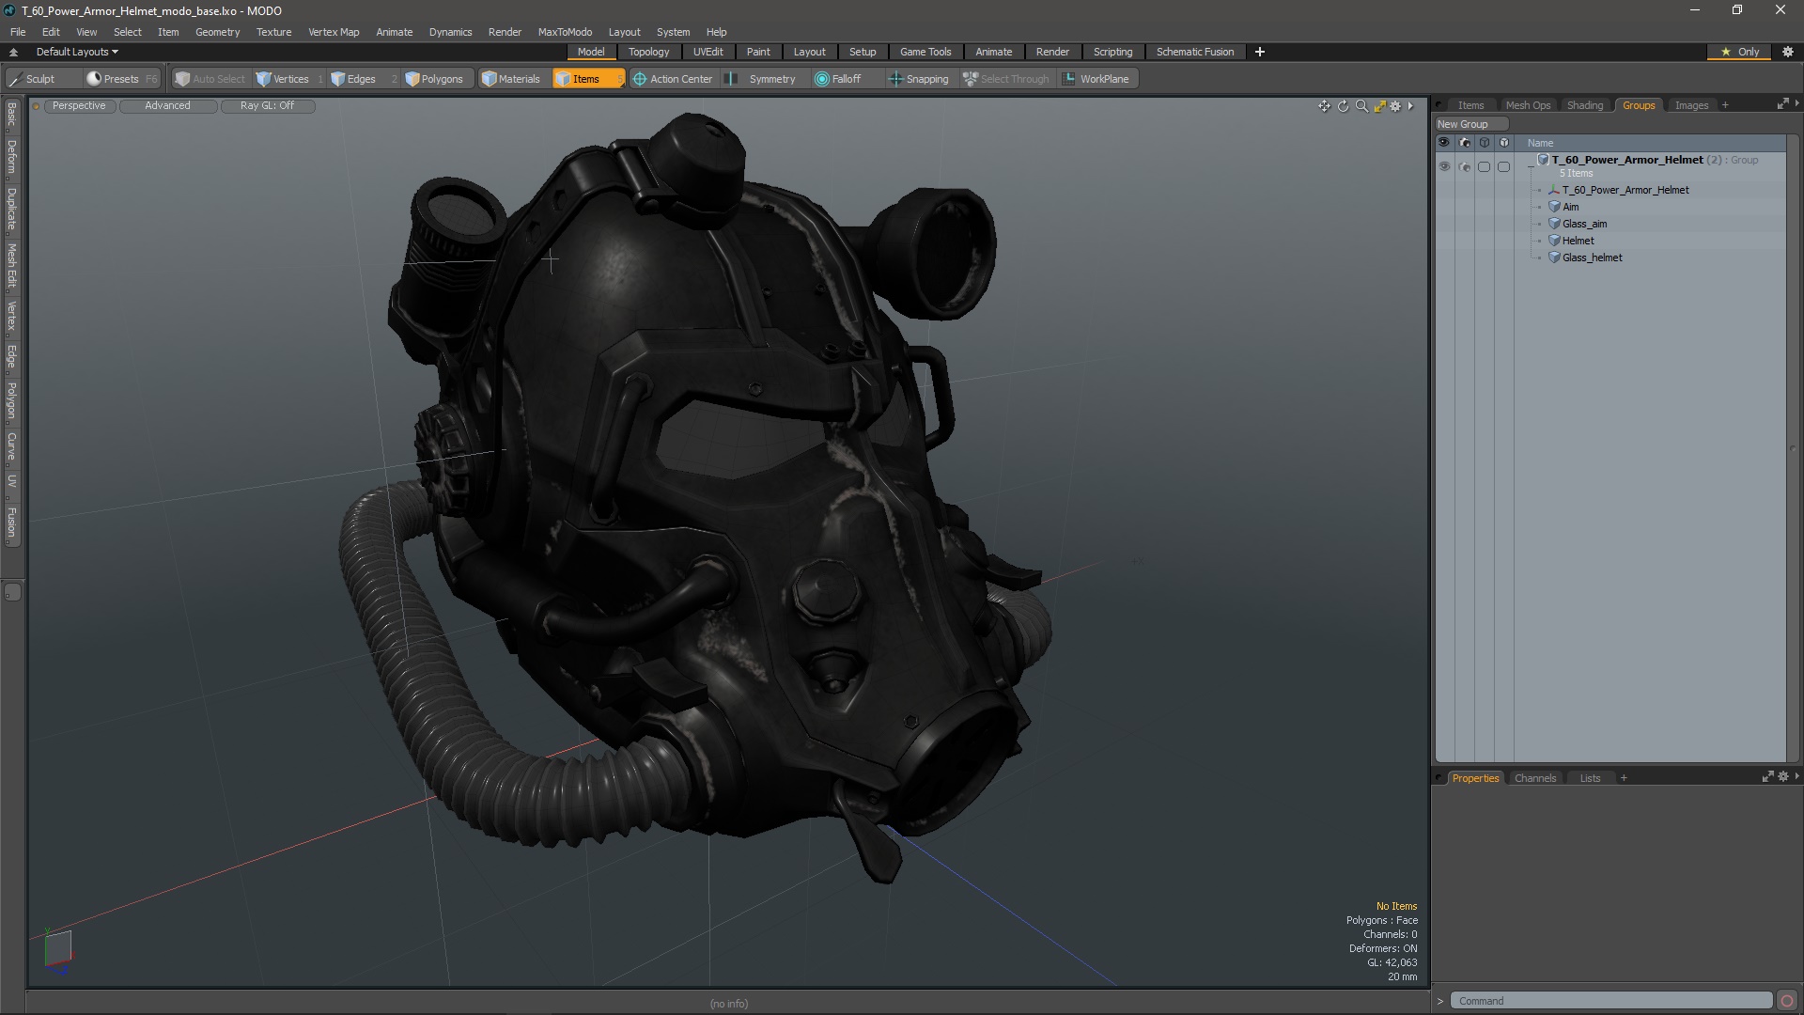The width and height of the screenshot is (1804, 1015).
Task: Open Action Center options
Action: coord(673,79)
